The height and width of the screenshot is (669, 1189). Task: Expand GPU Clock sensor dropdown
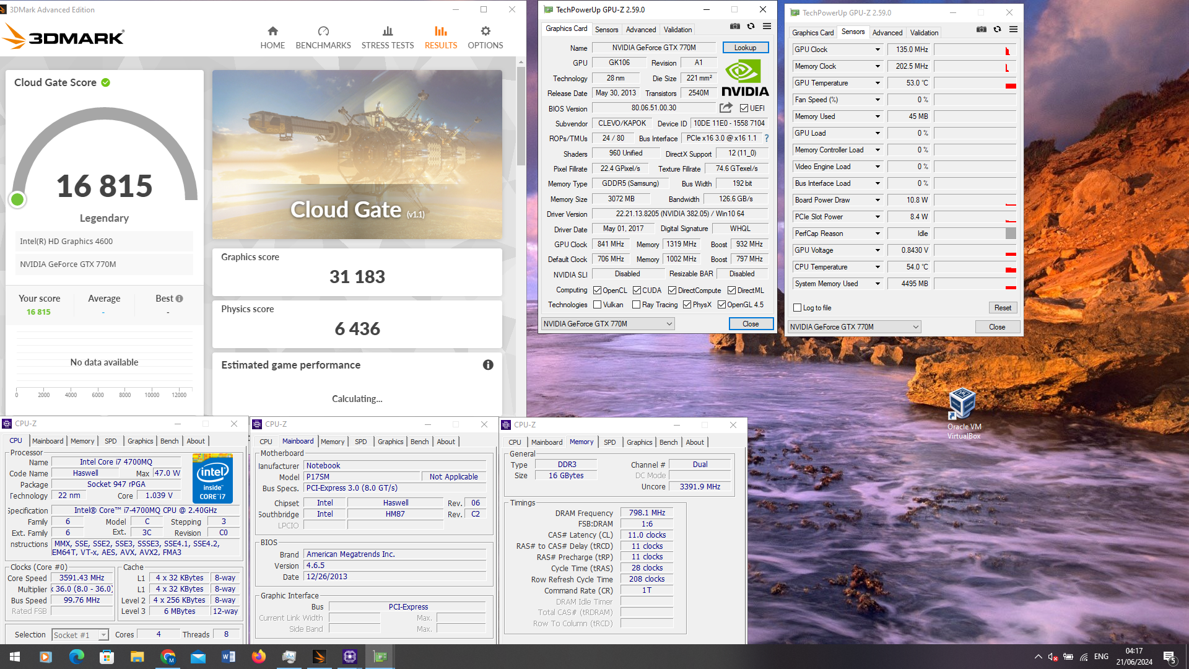pyautogui.click(x=878, y=50)
